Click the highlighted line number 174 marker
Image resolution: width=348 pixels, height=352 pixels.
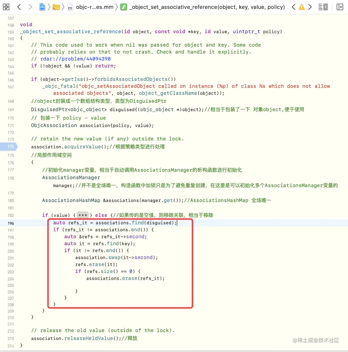tap(9, 147)
